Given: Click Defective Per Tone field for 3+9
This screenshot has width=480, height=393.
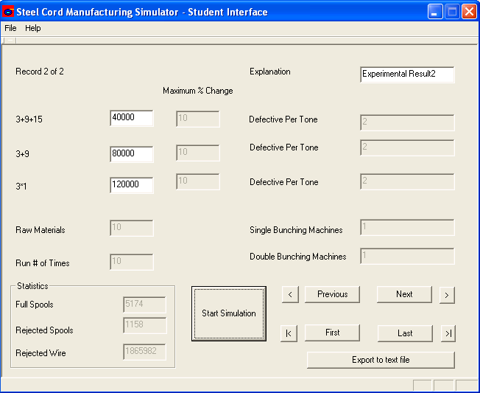Looking at the screenshot, I should point(407,147).
